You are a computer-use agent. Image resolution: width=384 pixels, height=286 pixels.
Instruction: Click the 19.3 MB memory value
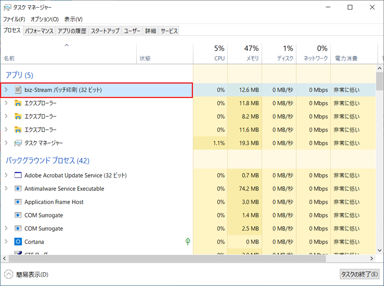tap(249, 143)
